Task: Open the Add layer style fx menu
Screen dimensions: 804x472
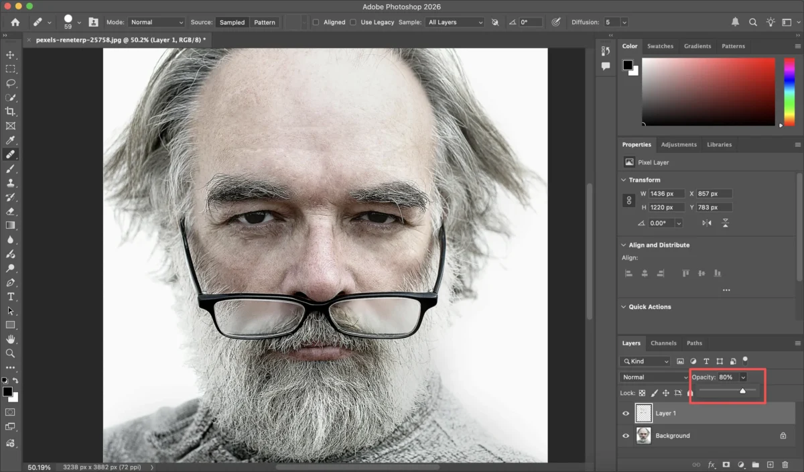Action: tap(711, 464)
